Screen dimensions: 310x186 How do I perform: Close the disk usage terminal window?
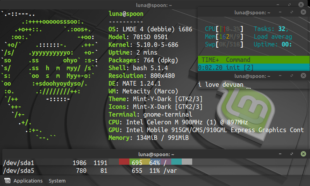303,154
